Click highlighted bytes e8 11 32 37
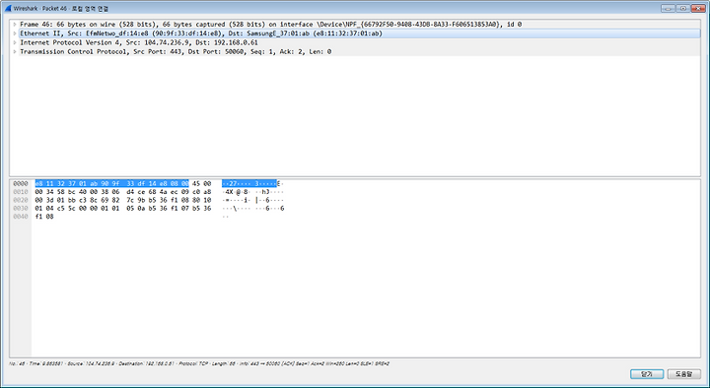The width and height of the screenshot is (710, 388). [55, 183]
